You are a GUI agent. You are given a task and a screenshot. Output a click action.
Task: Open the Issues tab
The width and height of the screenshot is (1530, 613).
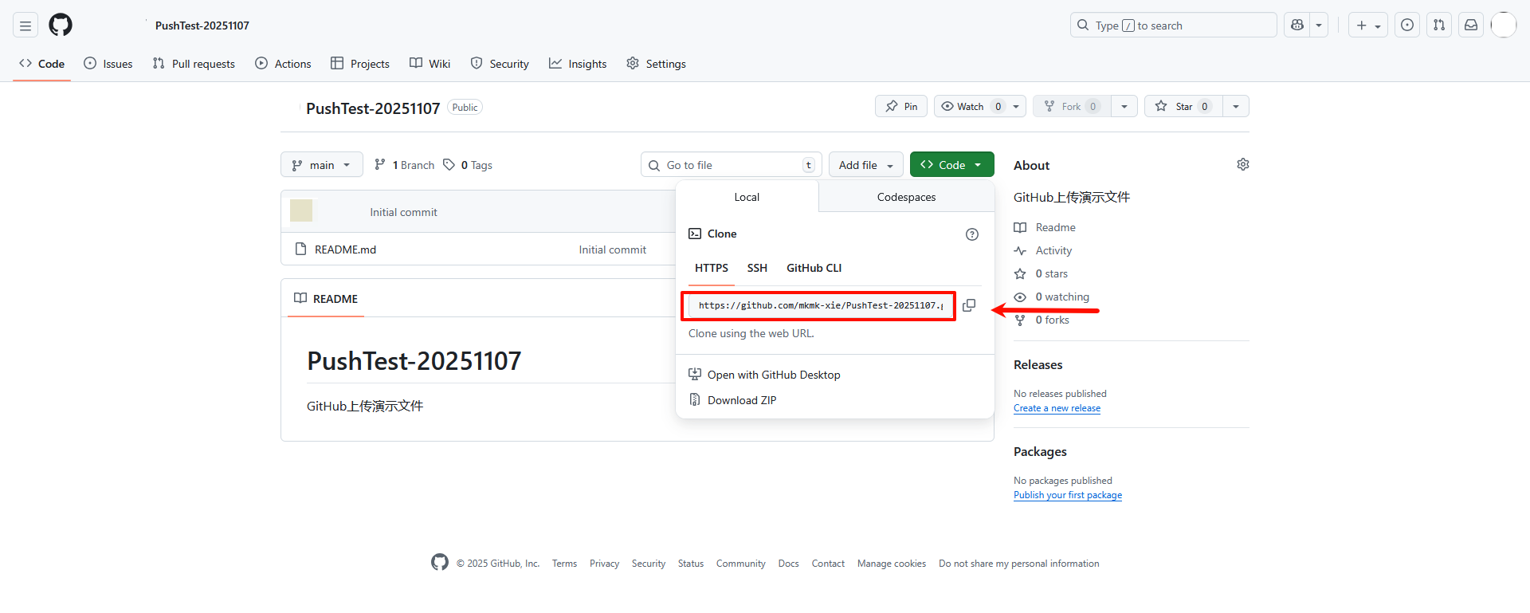pos(108,64)
